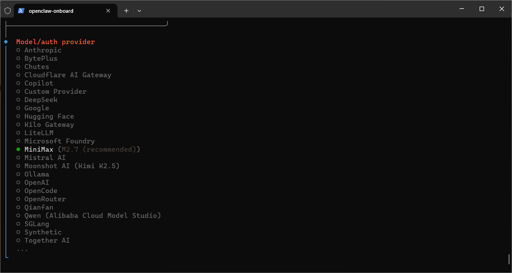Click the Kilo Gateway entry
Screen dimensions: 512x273
pyautogui.click(x=45, y=124)
